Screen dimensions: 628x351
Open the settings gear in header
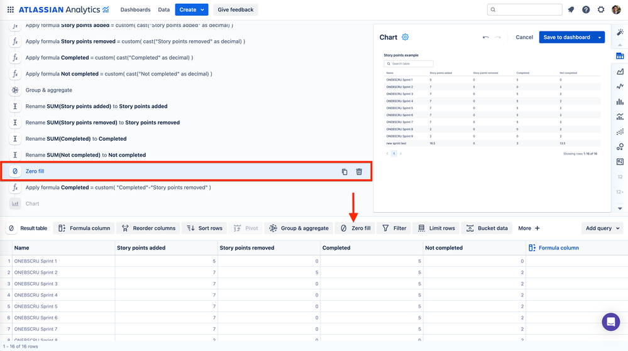point(601,9)
